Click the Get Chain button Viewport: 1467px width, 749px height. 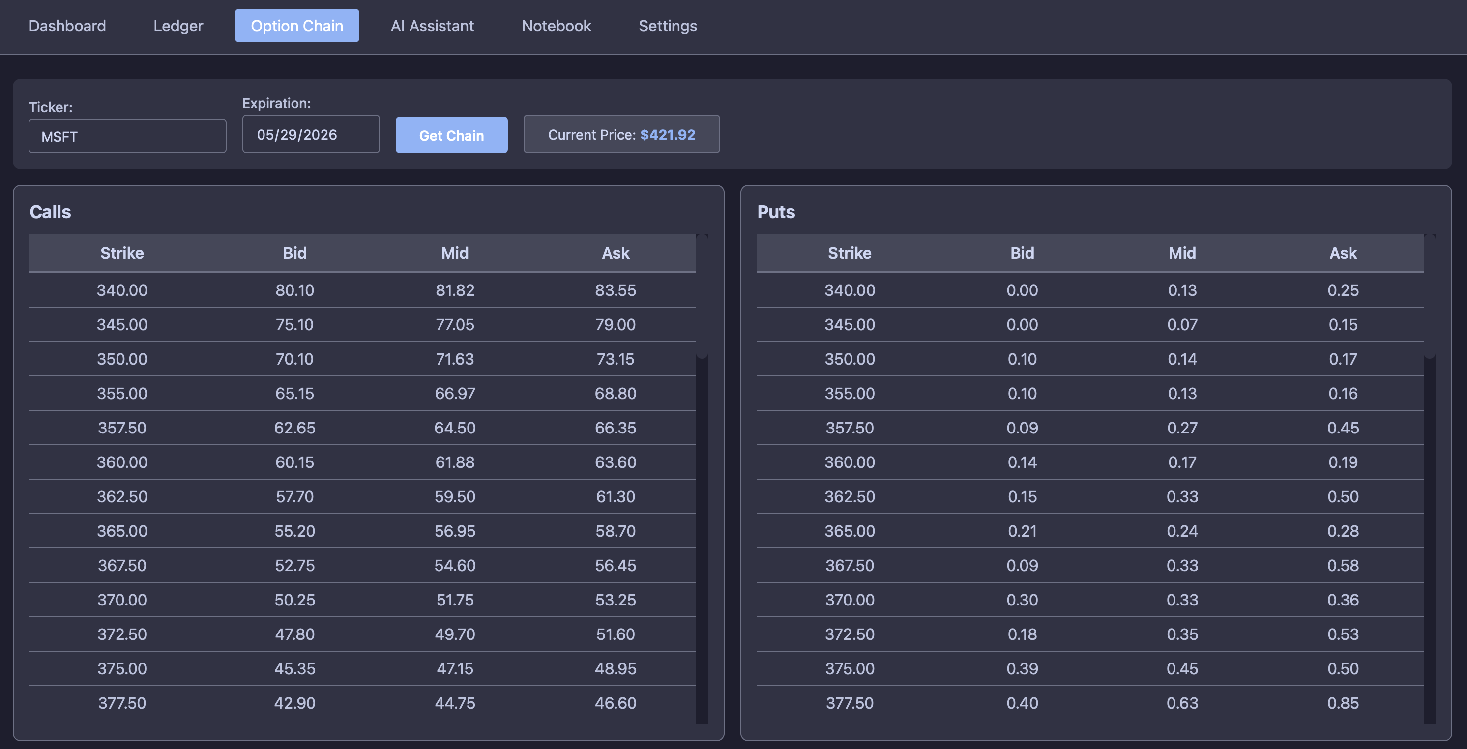[452, 135]
